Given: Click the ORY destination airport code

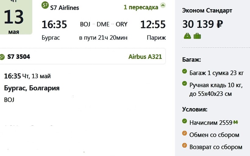Looking at the screenshot, I should click(x=121, y=24).
